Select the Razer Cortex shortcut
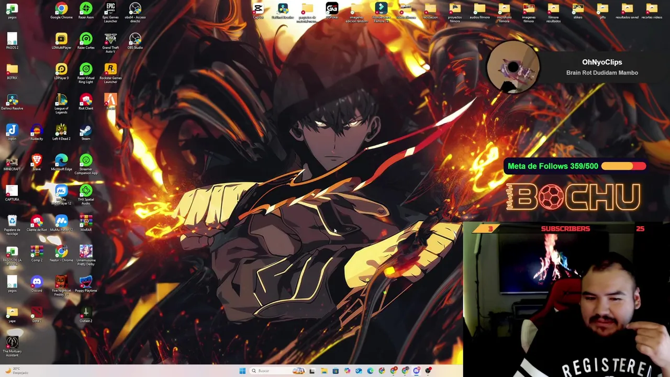Viewport: 670px width, 377px height. (86, 41)
